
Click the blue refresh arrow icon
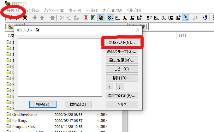coord(205,18)
